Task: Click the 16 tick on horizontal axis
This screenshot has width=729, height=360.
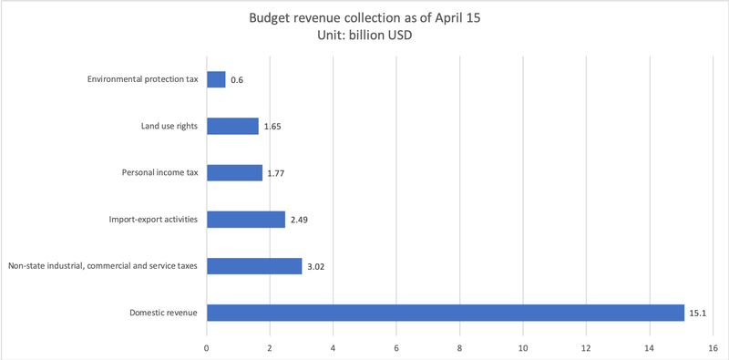Action: coord(713,348)
